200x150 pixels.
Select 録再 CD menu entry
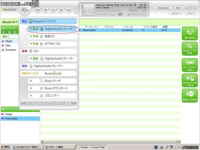[48, 51]
